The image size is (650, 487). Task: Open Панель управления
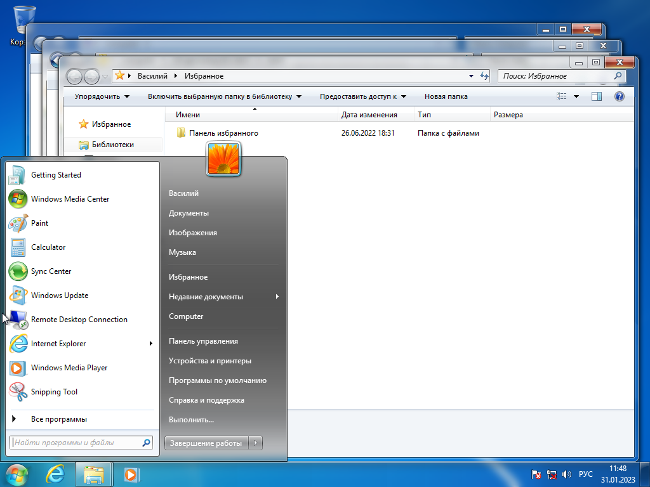[203, 341]
